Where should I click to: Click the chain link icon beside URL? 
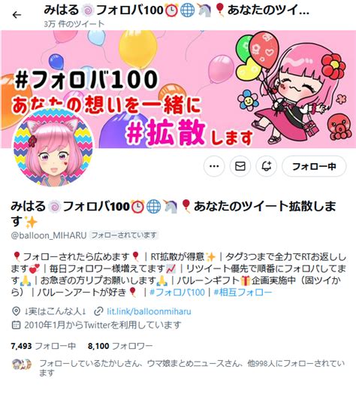click(98, 311)
